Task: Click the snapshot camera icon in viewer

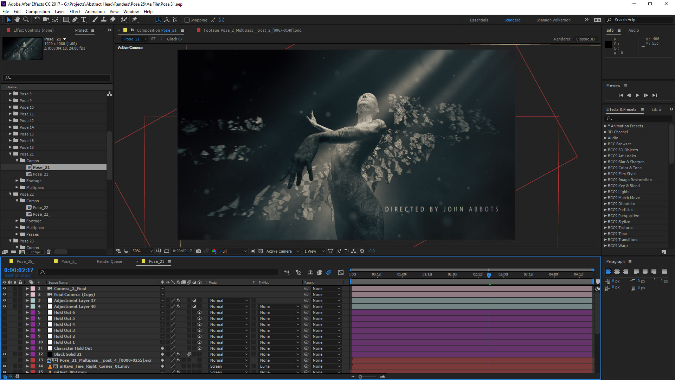Action: pos(199,251)
